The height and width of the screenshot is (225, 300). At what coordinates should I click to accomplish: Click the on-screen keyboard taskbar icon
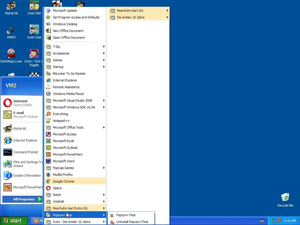coord(262,221)
